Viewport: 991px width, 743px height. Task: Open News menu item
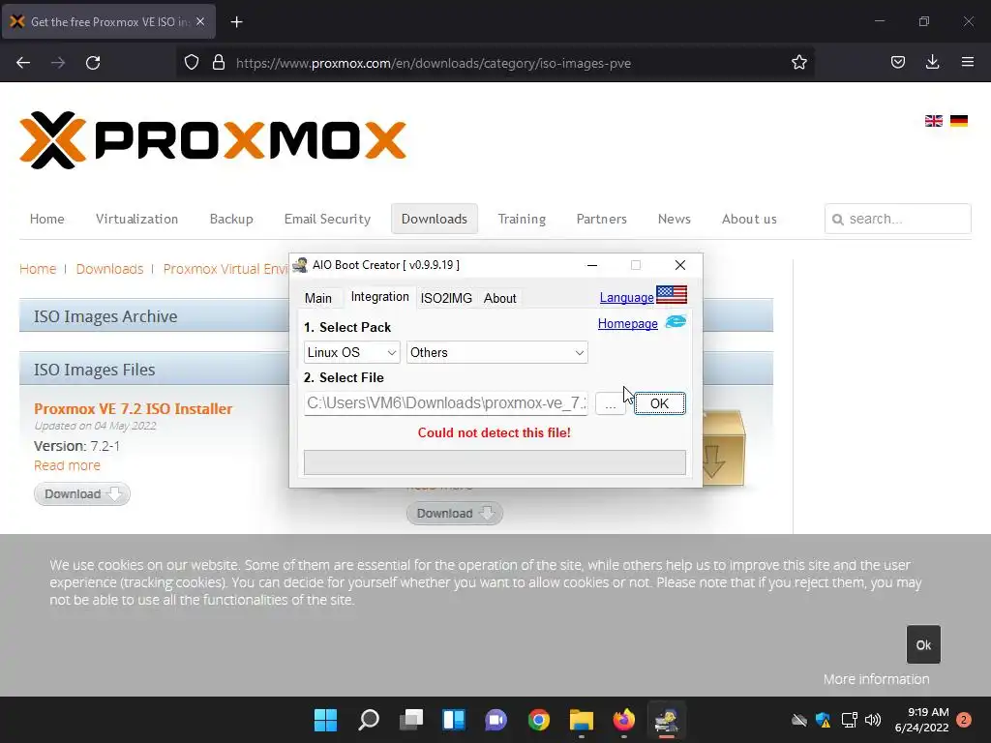675,219
